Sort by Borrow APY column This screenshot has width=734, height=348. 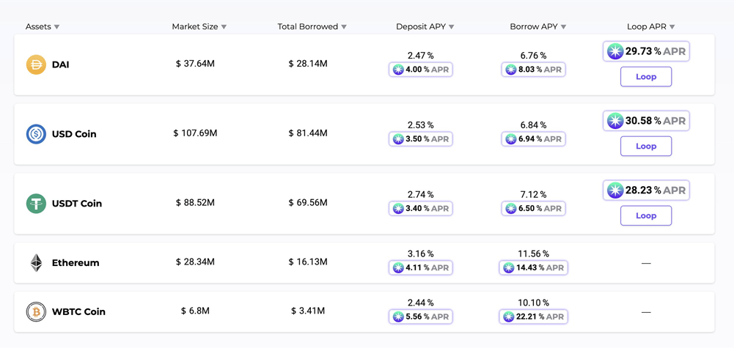(x=537, y=27)
